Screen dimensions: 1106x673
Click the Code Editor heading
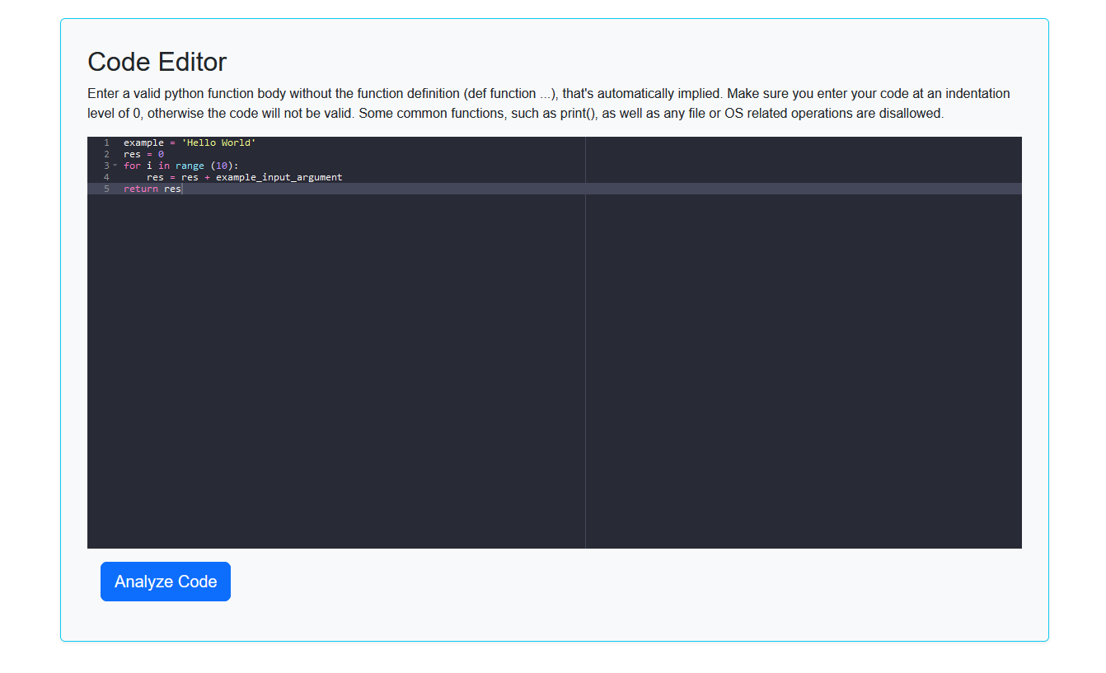[157, 62]
